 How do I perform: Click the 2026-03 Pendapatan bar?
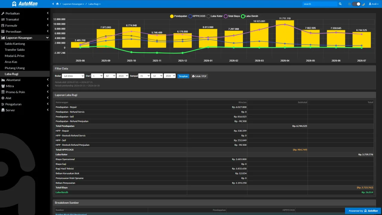coord(259,36)
